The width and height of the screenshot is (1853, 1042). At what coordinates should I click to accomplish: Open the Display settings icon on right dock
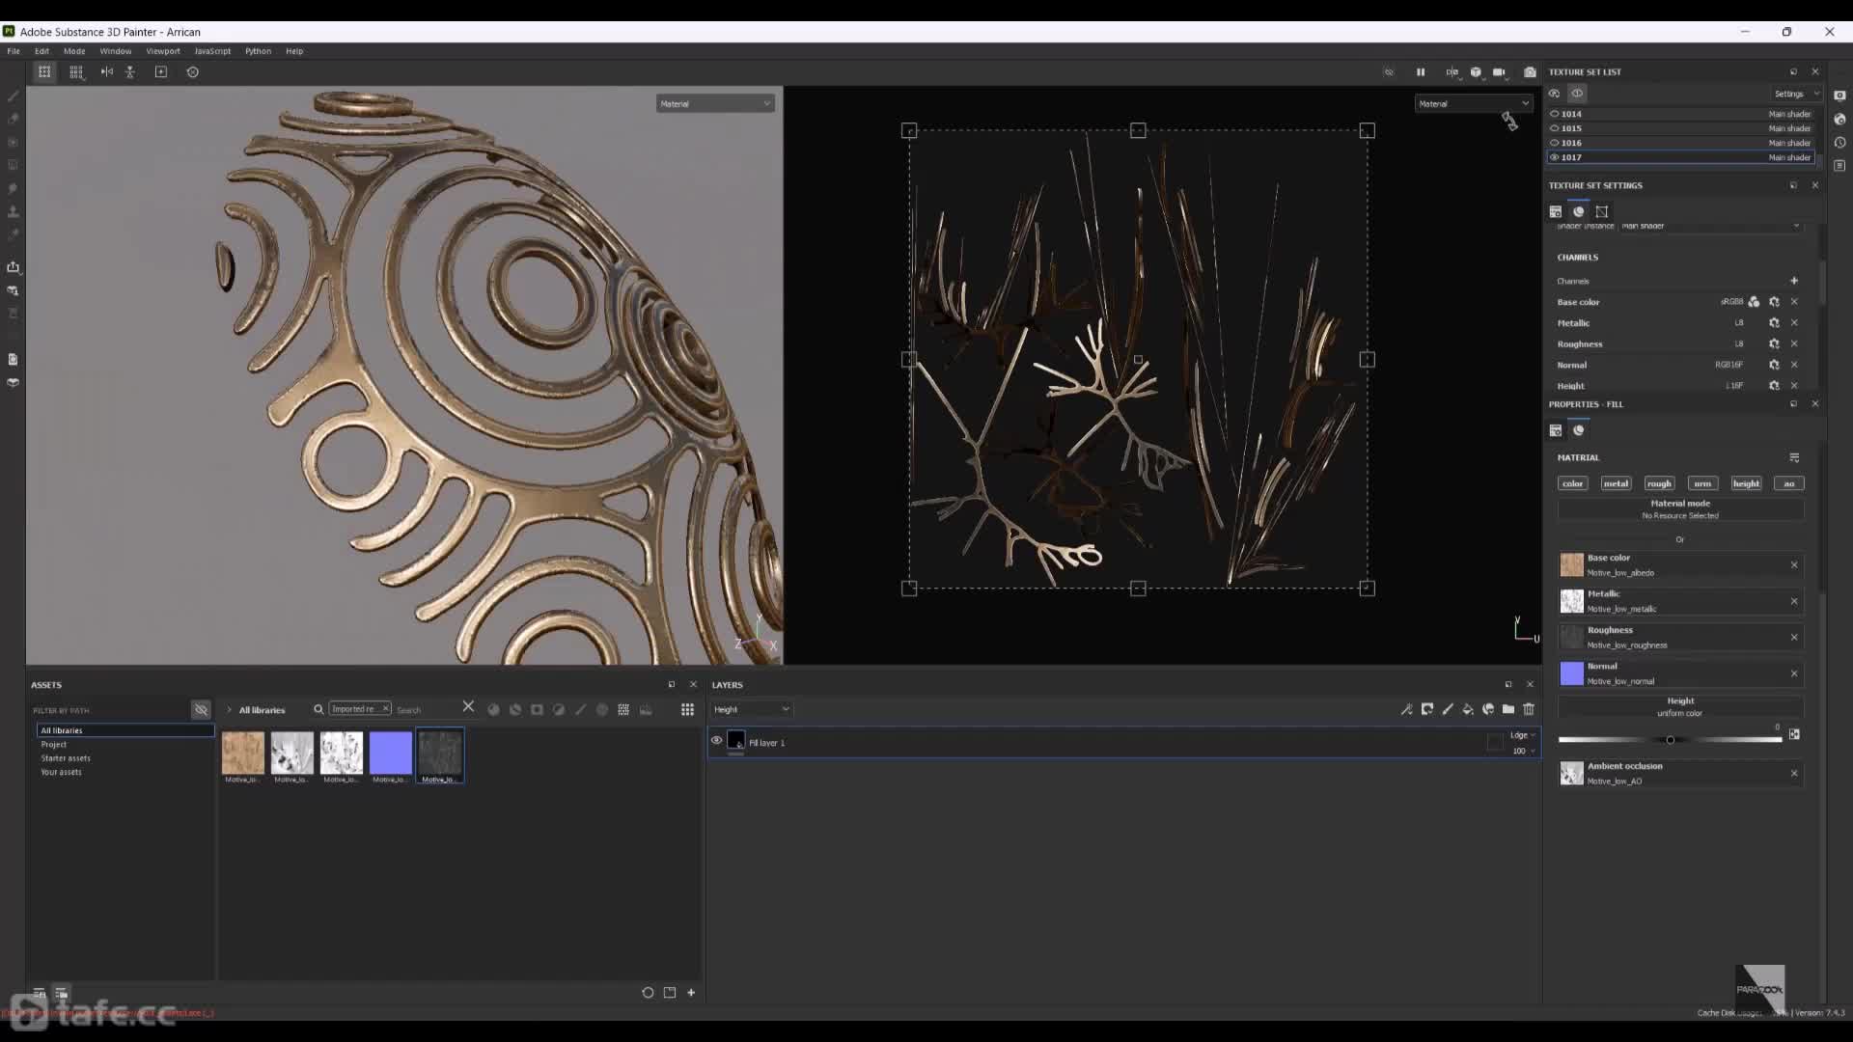(1839, 96)
